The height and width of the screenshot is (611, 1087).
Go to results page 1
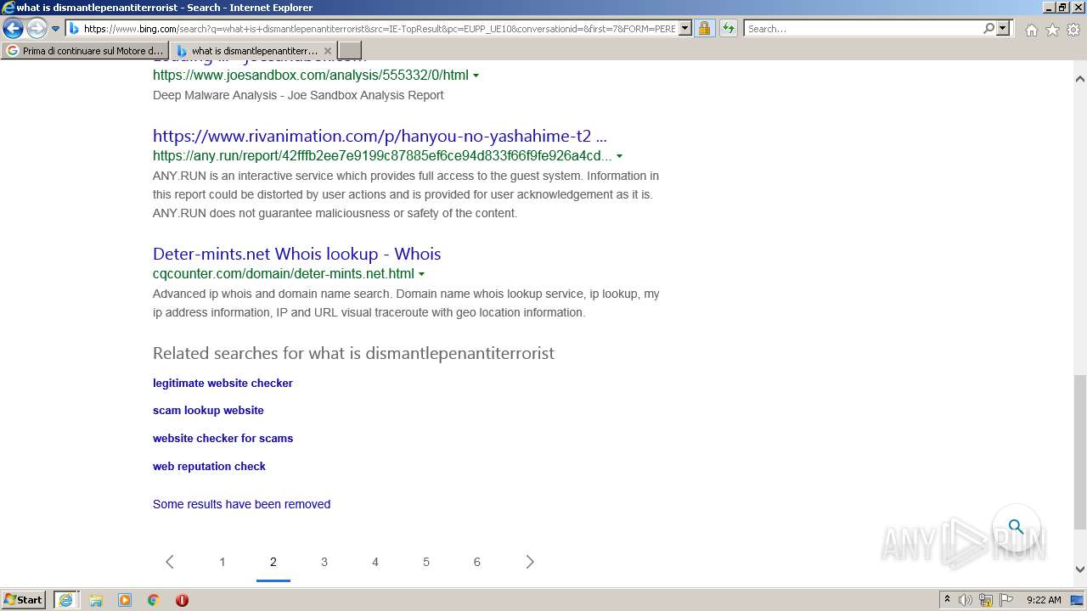point(222,562)
